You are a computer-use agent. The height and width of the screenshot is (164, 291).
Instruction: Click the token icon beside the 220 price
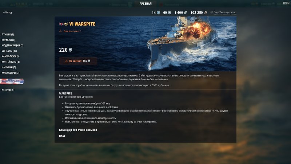[x=70, y=50]
